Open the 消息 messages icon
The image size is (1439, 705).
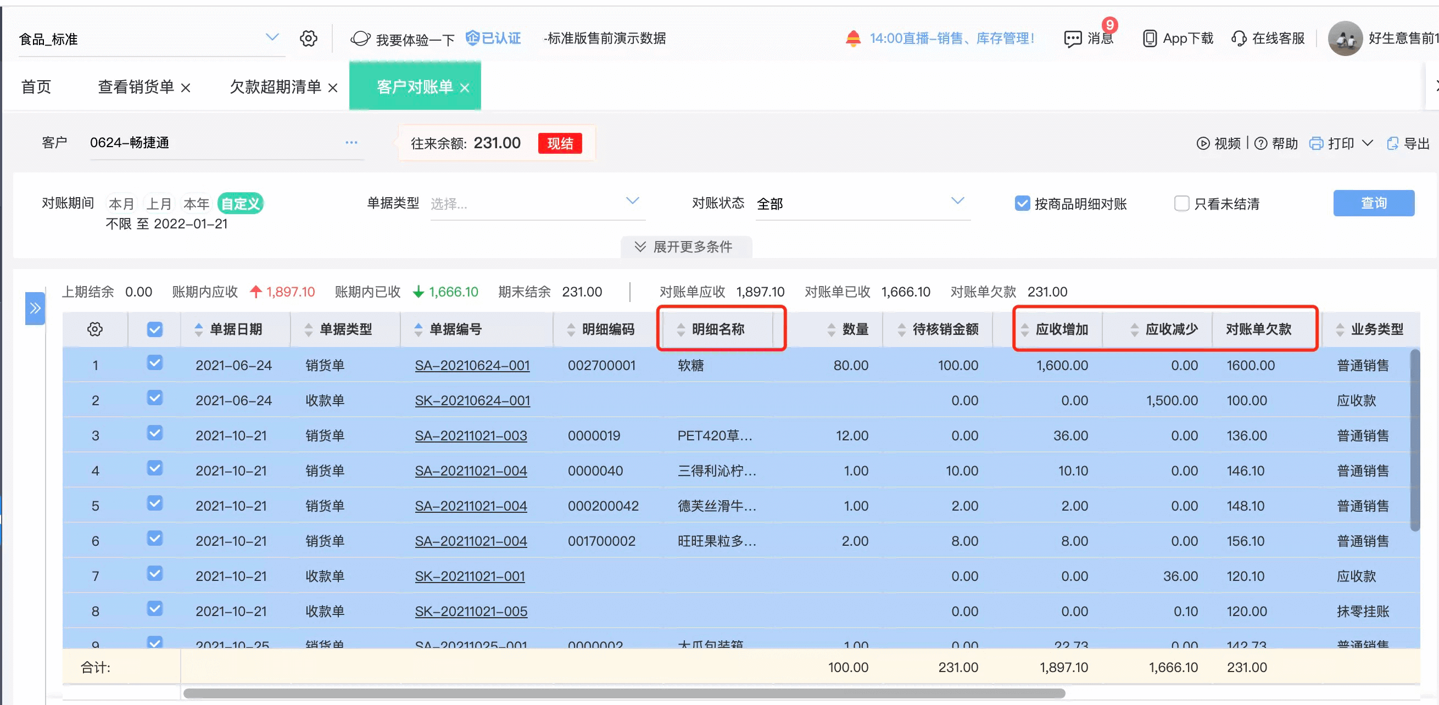tap(1072, 38)
